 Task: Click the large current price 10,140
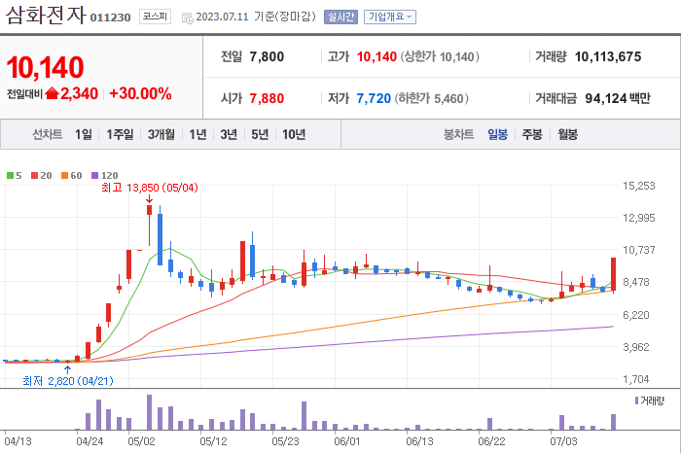(x=45, y=67)
